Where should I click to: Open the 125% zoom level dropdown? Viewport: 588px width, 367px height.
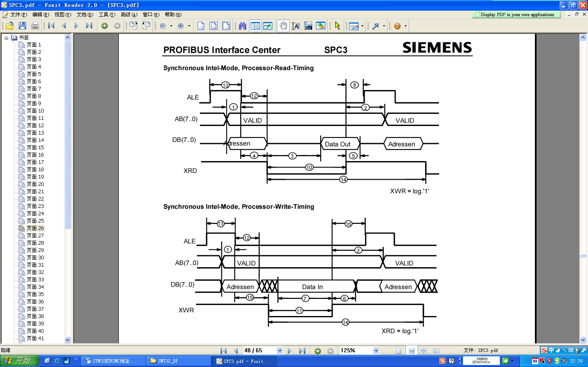coord(376,351)
